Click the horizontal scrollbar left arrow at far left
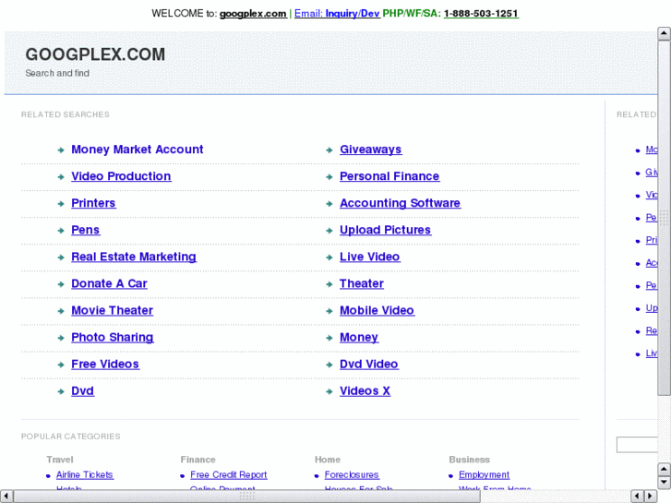671x503 pixels. pos(6,497)
